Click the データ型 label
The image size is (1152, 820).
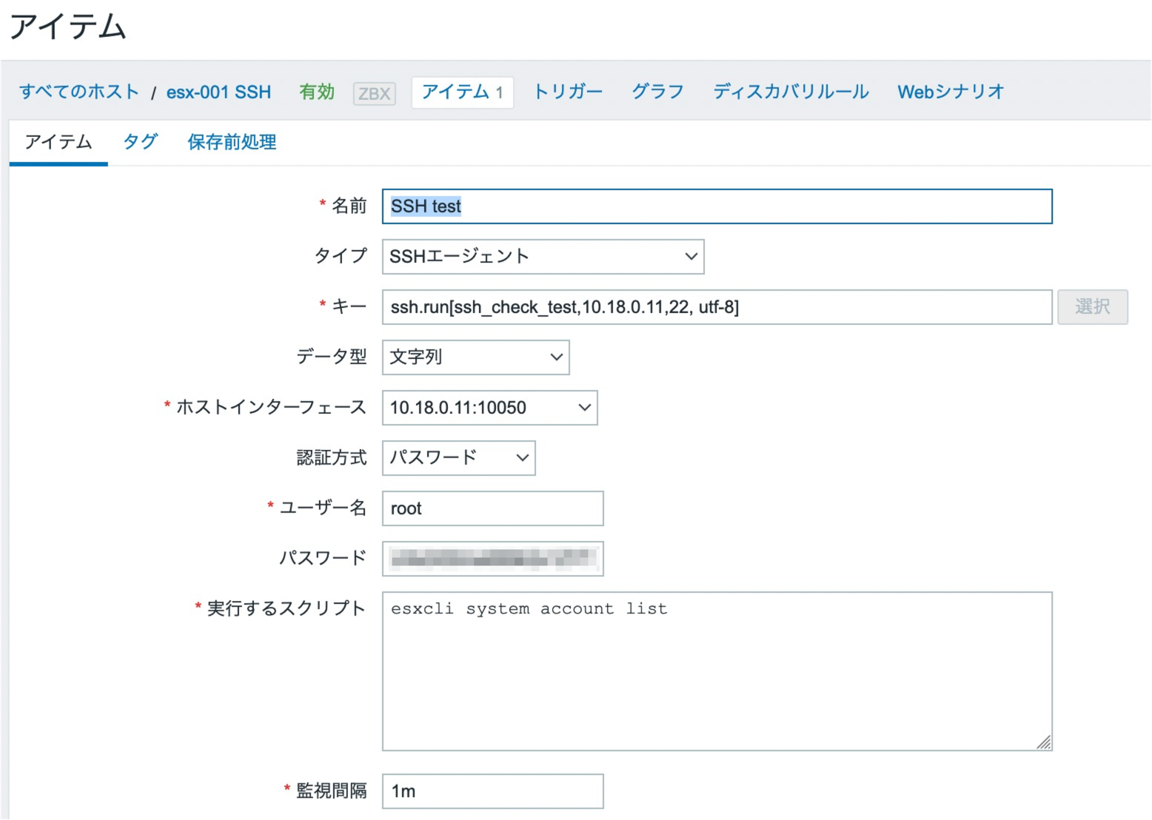click(x=331, y=357)
